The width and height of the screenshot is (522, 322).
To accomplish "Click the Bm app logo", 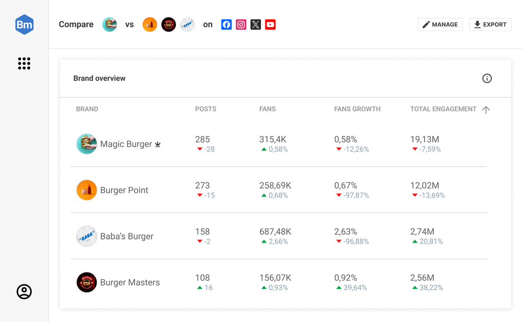I will [x=24, y=24].
